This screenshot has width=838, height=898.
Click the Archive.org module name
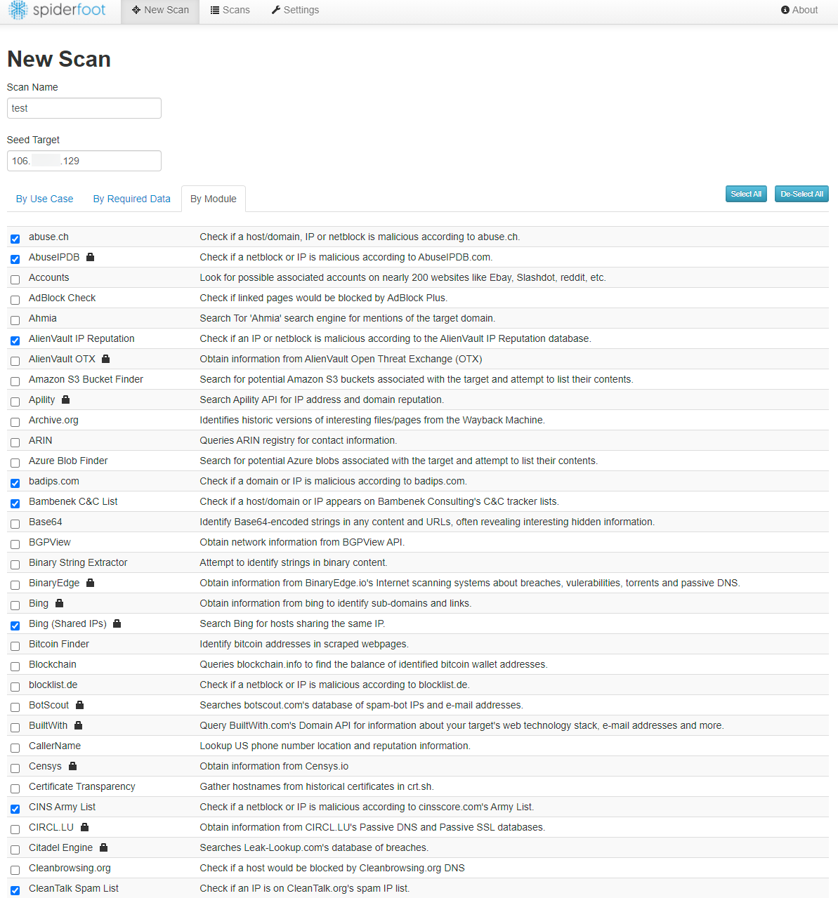click(x=53, y=420)
